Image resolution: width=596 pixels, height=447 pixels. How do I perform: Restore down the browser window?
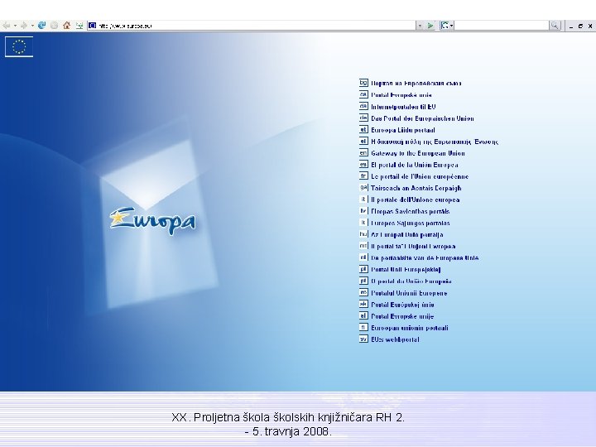tap(580, 26)
